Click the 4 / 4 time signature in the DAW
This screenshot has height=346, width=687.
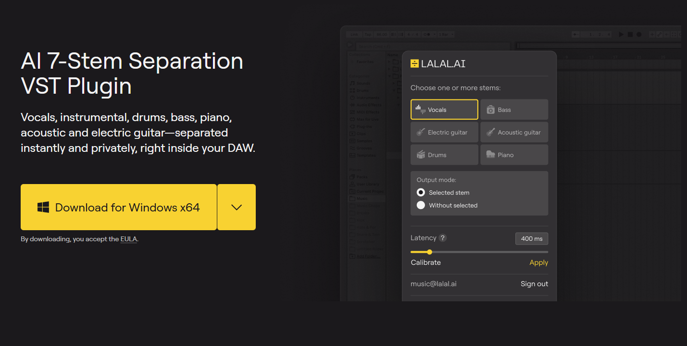pyautogui.click(x=412, y=35)
